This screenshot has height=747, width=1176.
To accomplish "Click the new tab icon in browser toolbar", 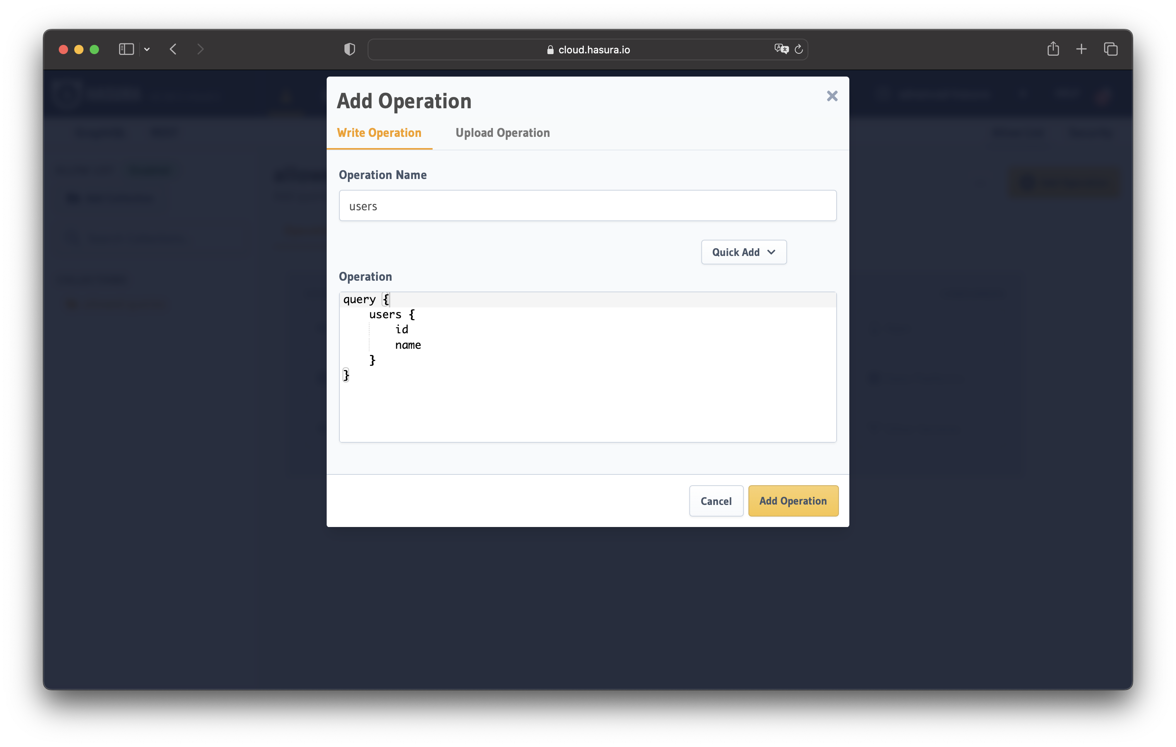I will 1081,49.
